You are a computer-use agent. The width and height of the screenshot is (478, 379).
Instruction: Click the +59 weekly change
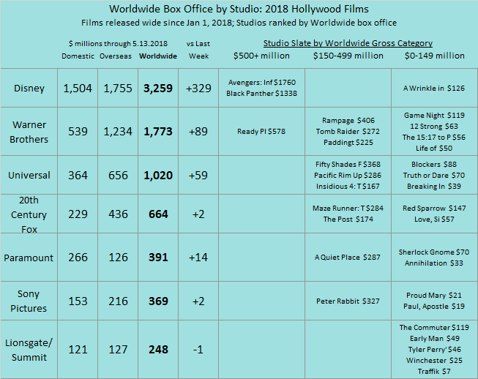(x=198, y=175)
